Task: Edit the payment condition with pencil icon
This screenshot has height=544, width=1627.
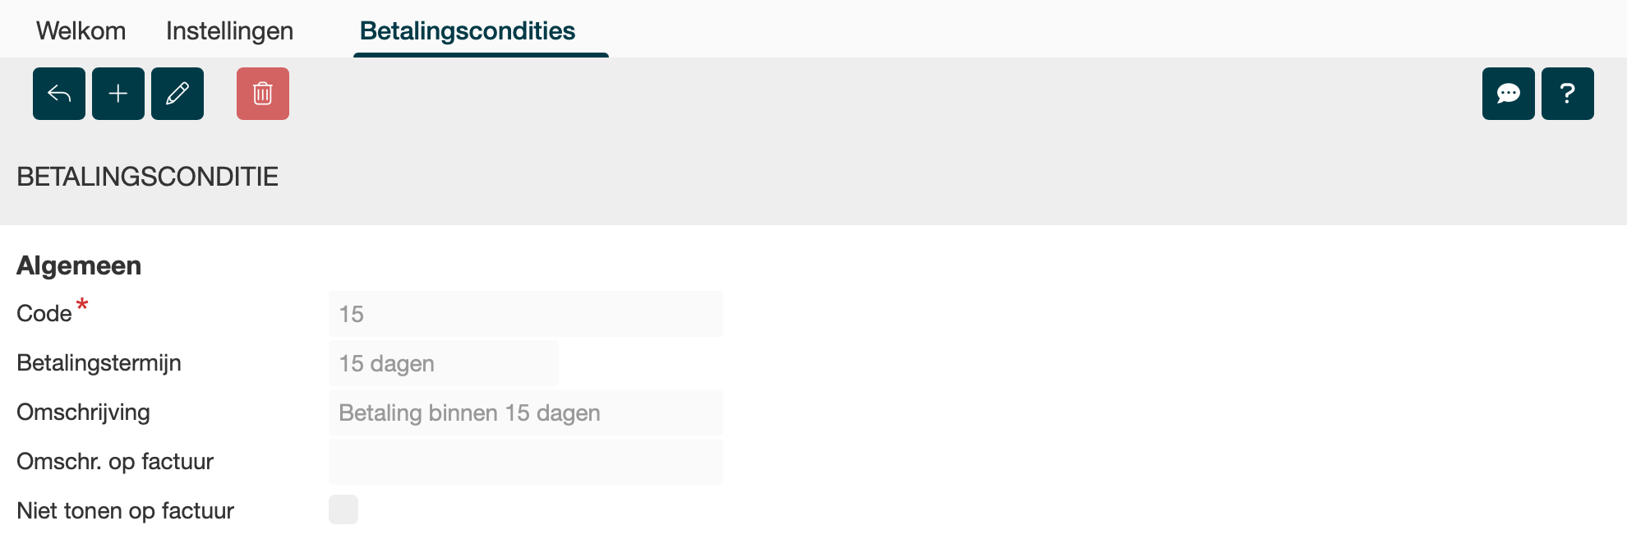Action: tap(177, 94)
